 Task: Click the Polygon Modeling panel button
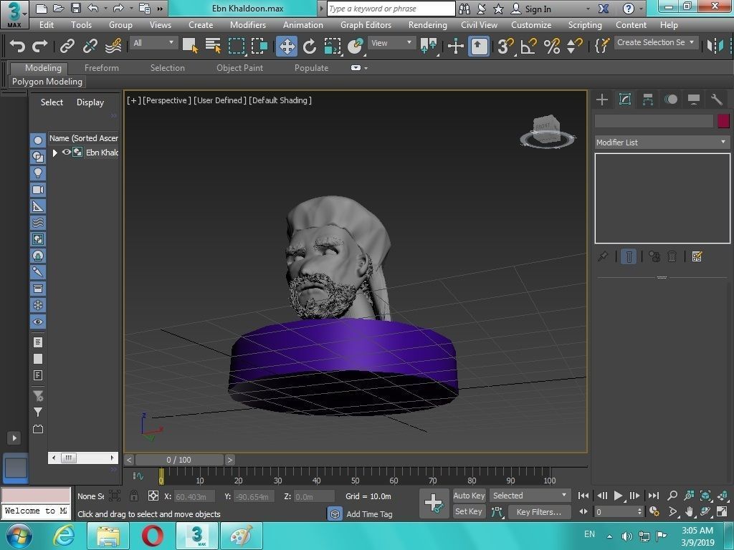(47, 82)
